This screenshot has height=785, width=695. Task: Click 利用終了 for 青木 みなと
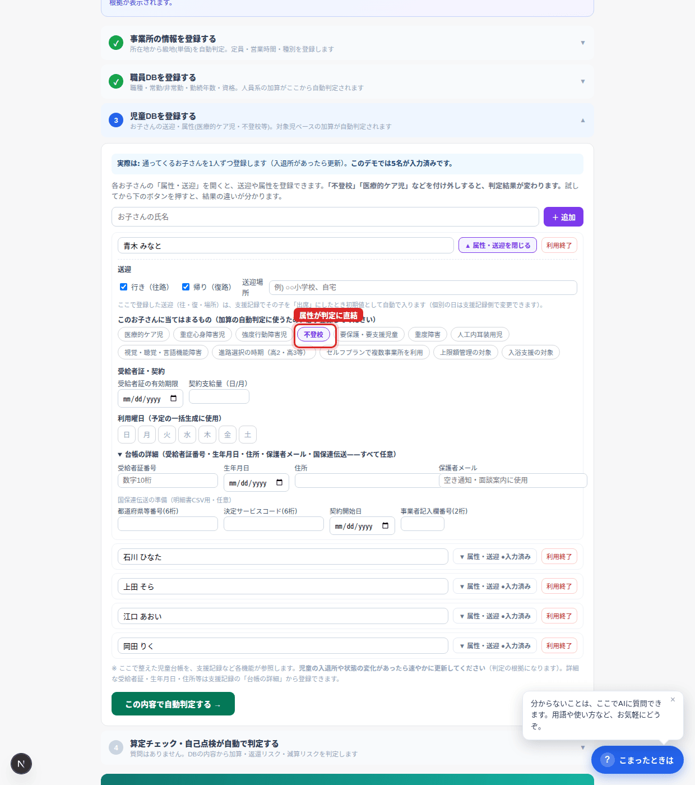pos(559,246)
